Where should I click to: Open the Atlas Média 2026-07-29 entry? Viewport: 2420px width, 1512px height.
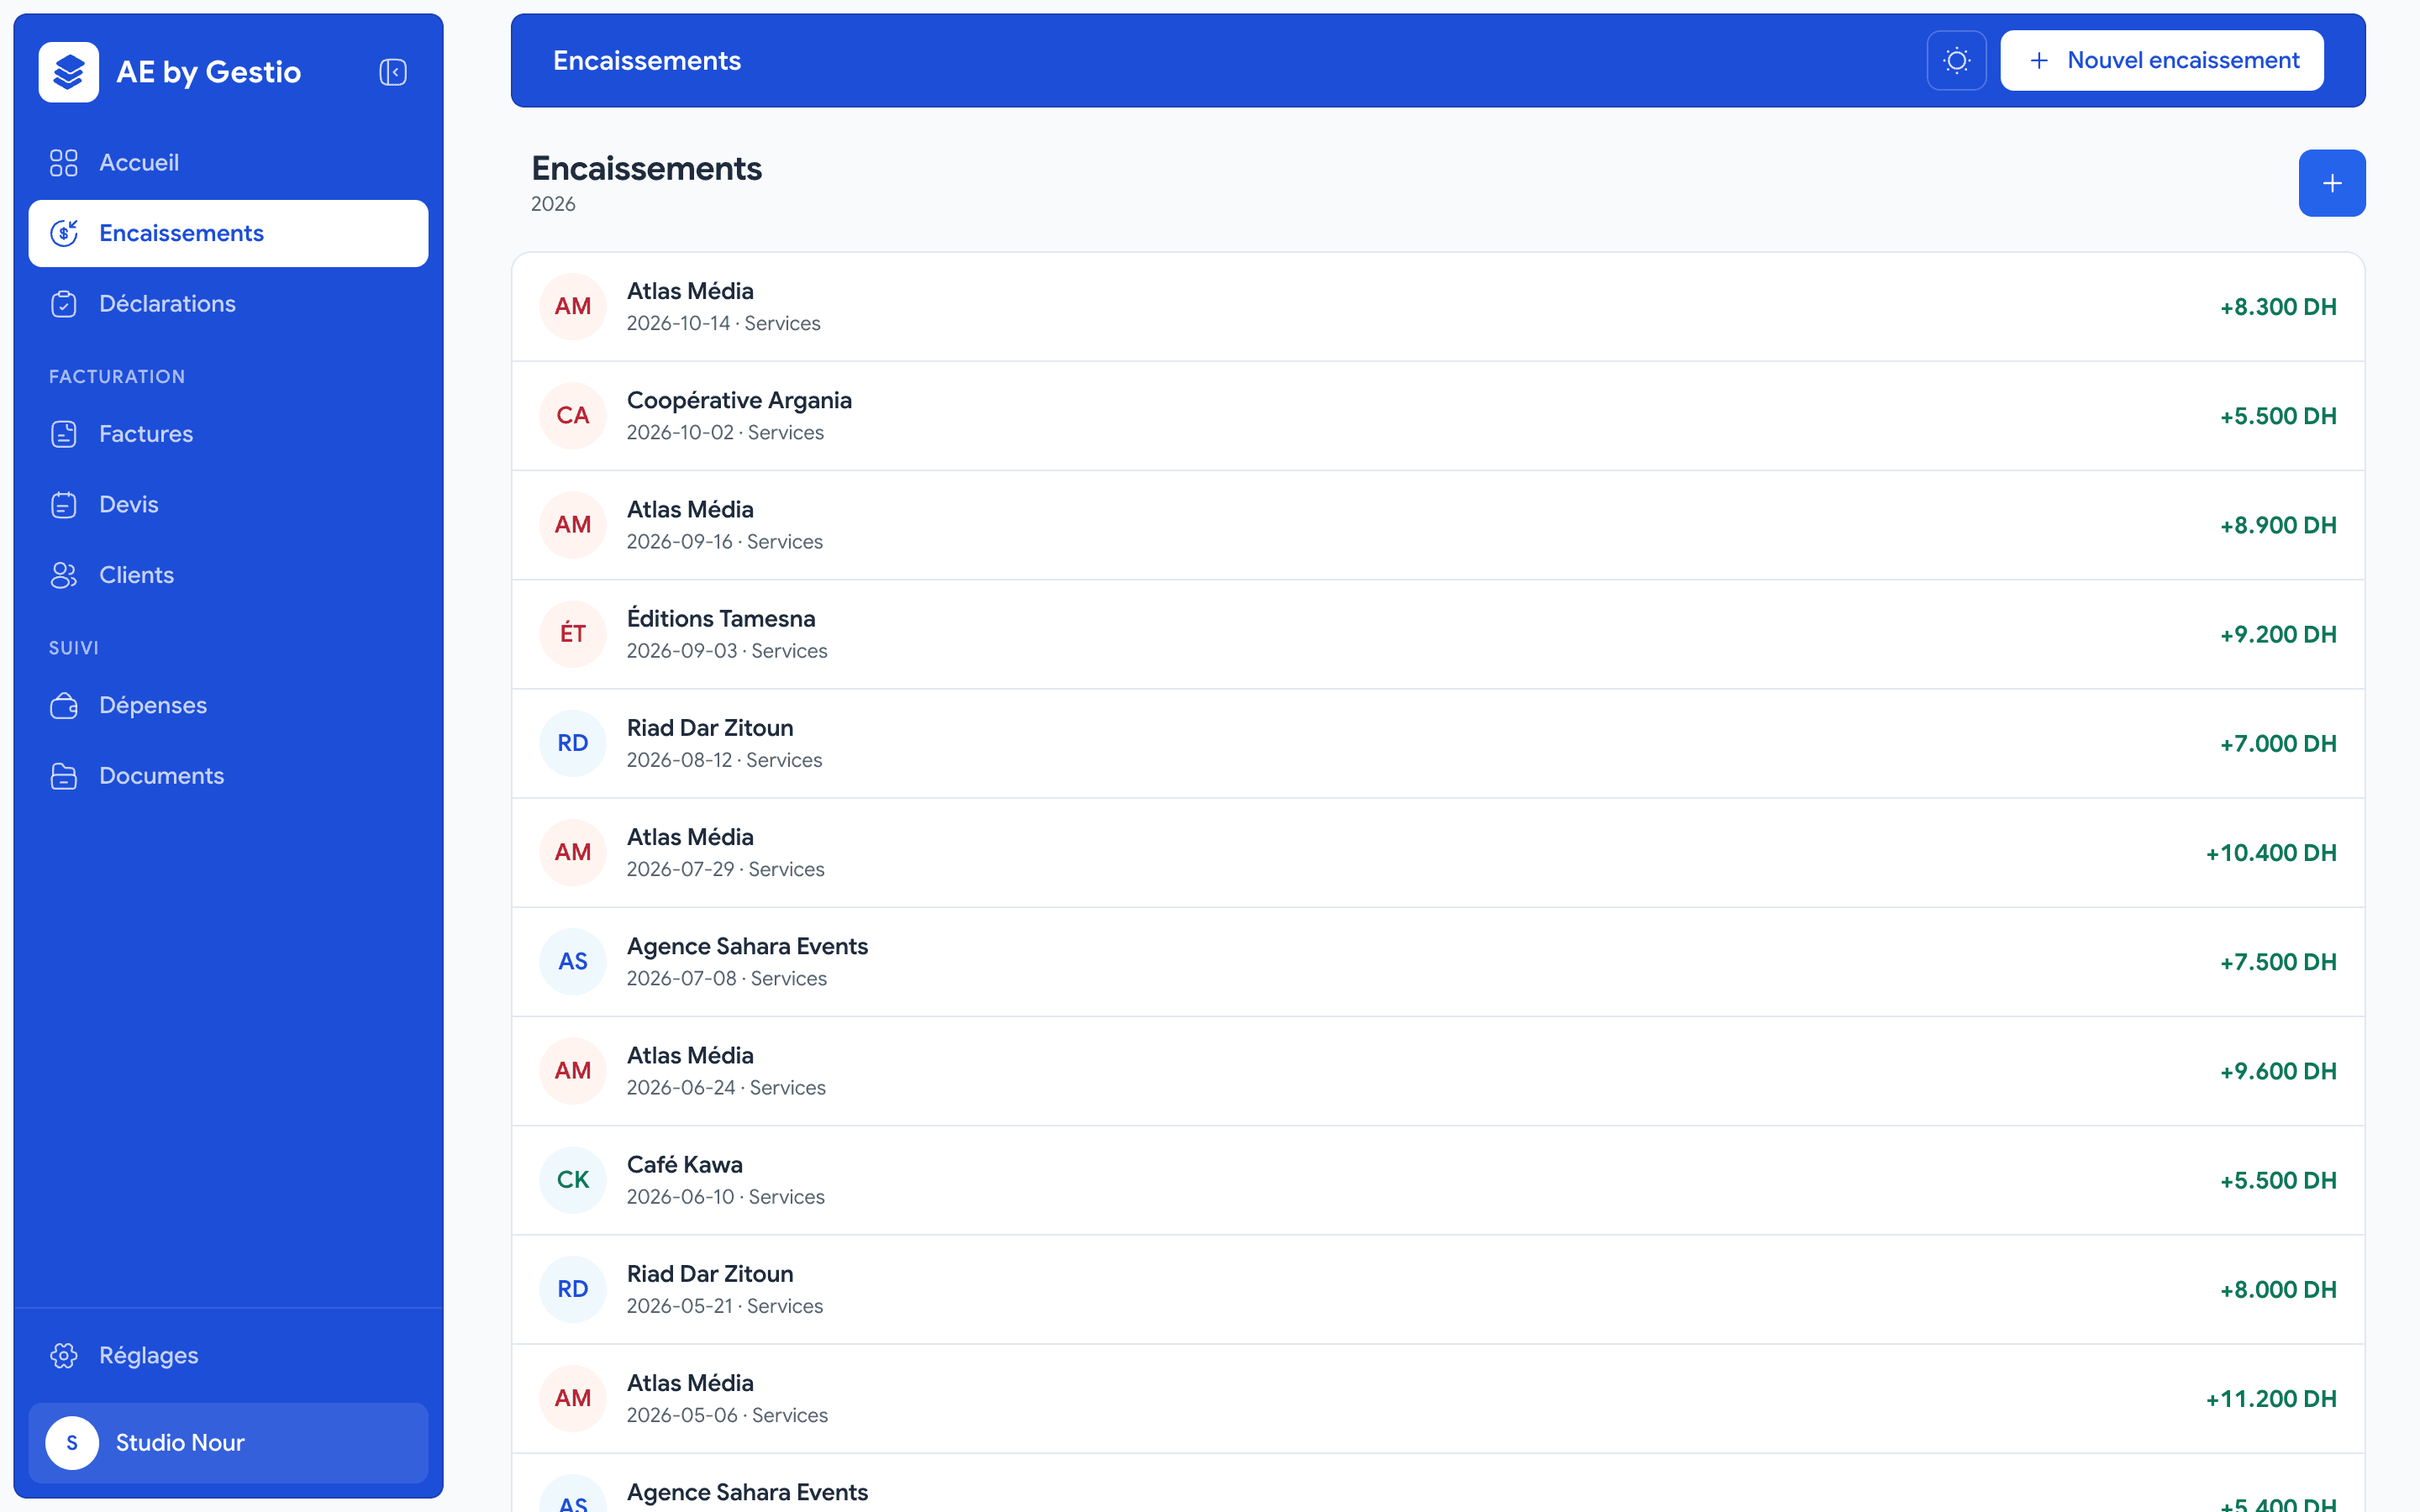pos(1438,853)
